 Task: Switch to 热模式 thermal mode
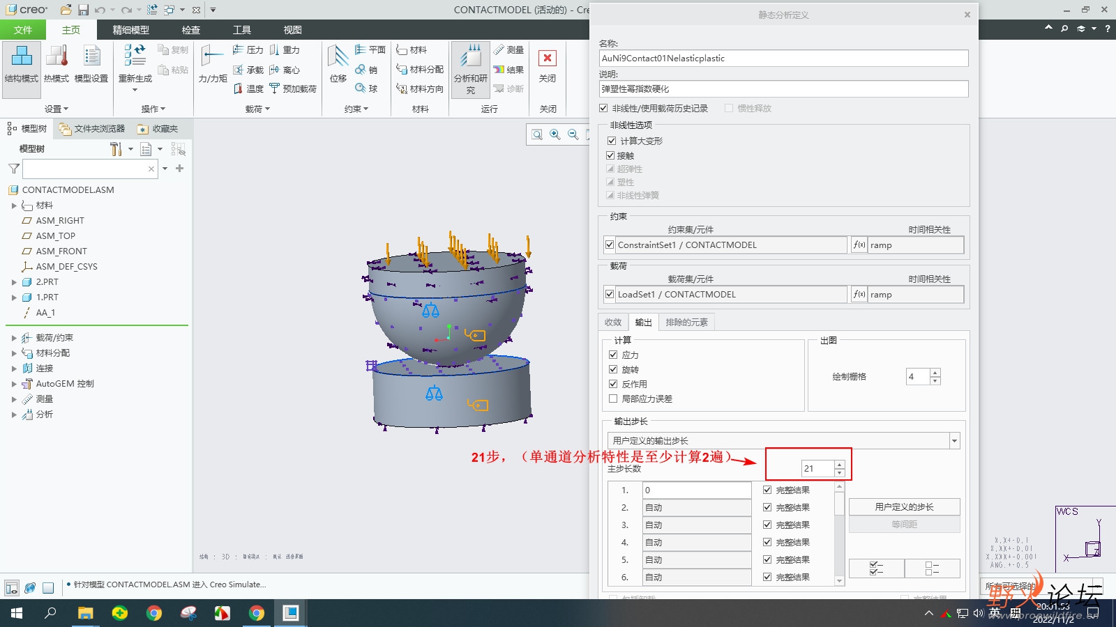(x=56, y=64)
